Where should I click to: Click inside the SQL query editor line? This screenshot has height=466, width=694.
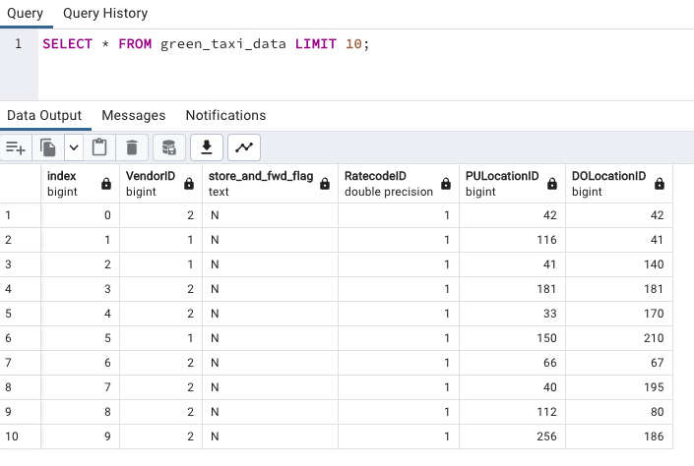pos(365,44)
